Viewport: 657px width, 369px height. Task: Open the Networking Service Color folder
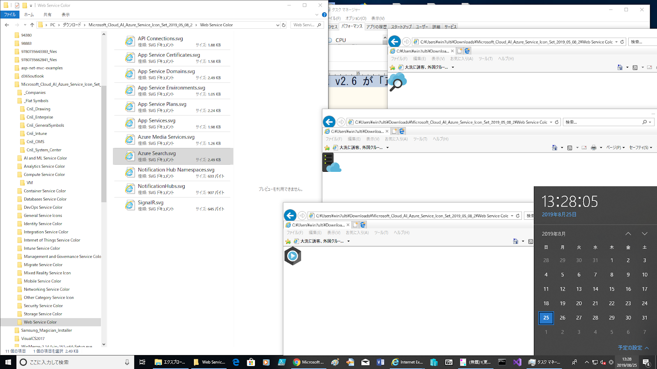pyautogui.click(x=46, y=289)
